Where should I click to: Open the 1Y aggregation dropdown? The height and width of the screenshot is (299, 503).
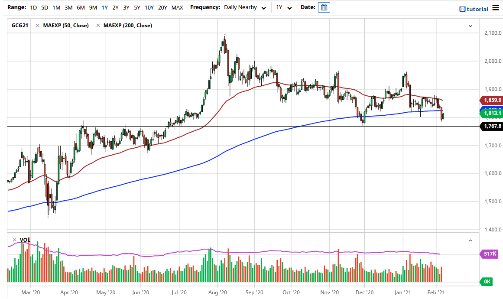283,7
